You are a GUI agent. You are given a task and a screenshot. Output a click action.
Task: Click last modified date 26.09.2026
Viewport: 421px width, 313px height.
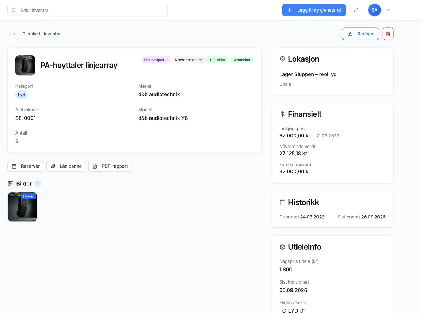[373, 217]
